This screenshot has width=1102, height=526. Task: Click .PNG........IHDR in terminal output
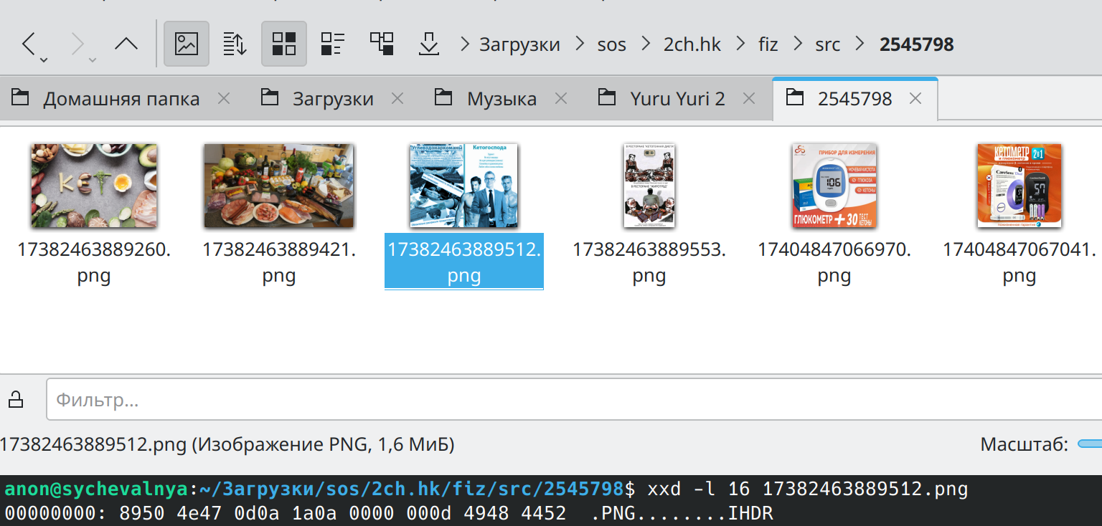683,513
